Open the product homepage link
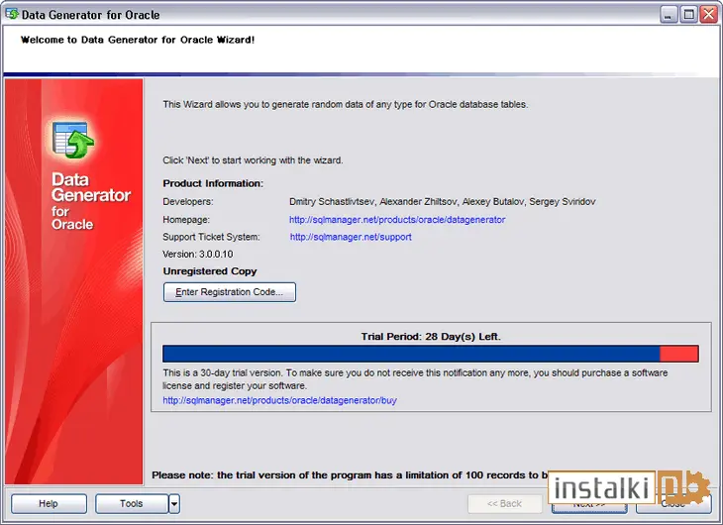Image resolution: width=723 pixels, height=525 pixels. (x=397, y=220)
